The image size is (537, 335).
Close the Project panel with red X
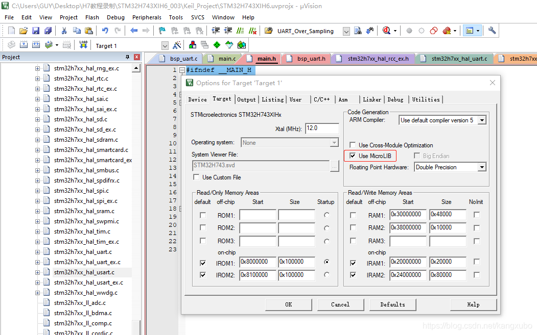(137, 57)
